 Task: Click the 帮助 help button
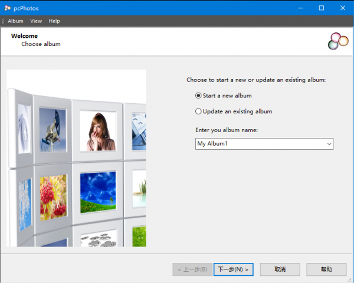point(326,269)
